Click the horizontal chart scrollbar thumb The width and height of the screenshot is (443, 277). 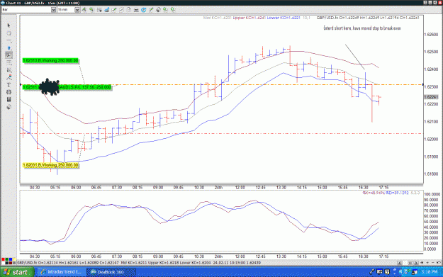(410, 263)
